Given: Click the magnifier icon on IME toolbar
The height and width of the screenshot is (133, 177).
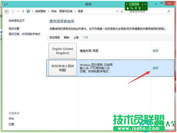Looking at the screenshot, I should [131, 8].
